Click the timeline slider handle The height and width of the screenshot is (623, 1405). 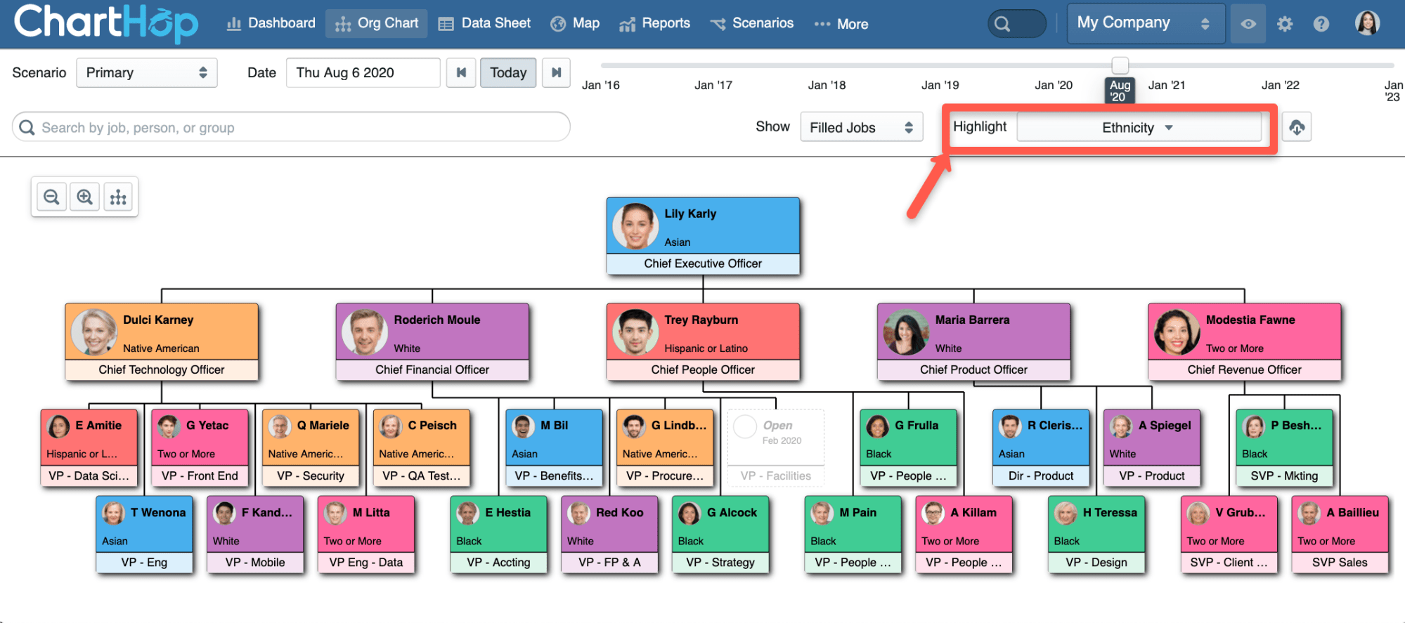pyautogui.click(x=1120, y=65)
